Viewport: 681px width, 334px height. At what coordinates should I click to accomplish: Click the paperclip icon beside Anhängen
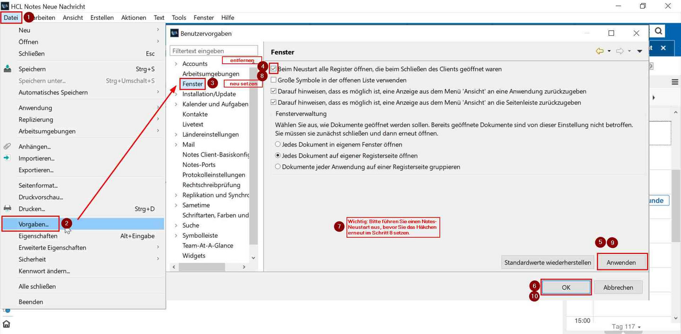[8, 146]
